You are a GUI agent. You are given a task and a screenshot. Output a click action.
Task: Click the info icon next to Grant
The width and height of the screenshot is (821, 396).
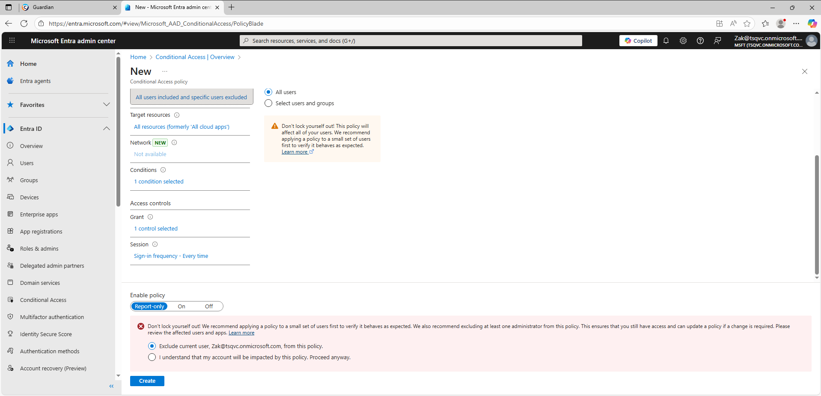coord(150,217)
